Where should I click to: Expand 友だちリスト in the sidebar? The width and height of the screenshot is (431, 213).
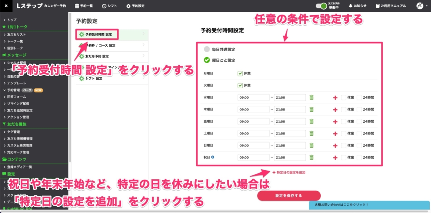pyautogui.click(x=16, y=34)
